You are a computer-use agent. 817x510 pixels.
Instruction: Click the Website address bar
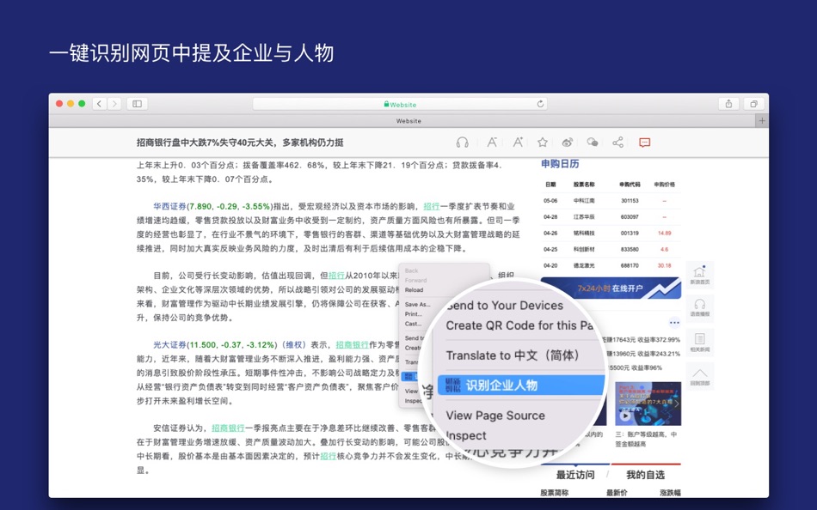pyautogui.click(x=400, y=104)
